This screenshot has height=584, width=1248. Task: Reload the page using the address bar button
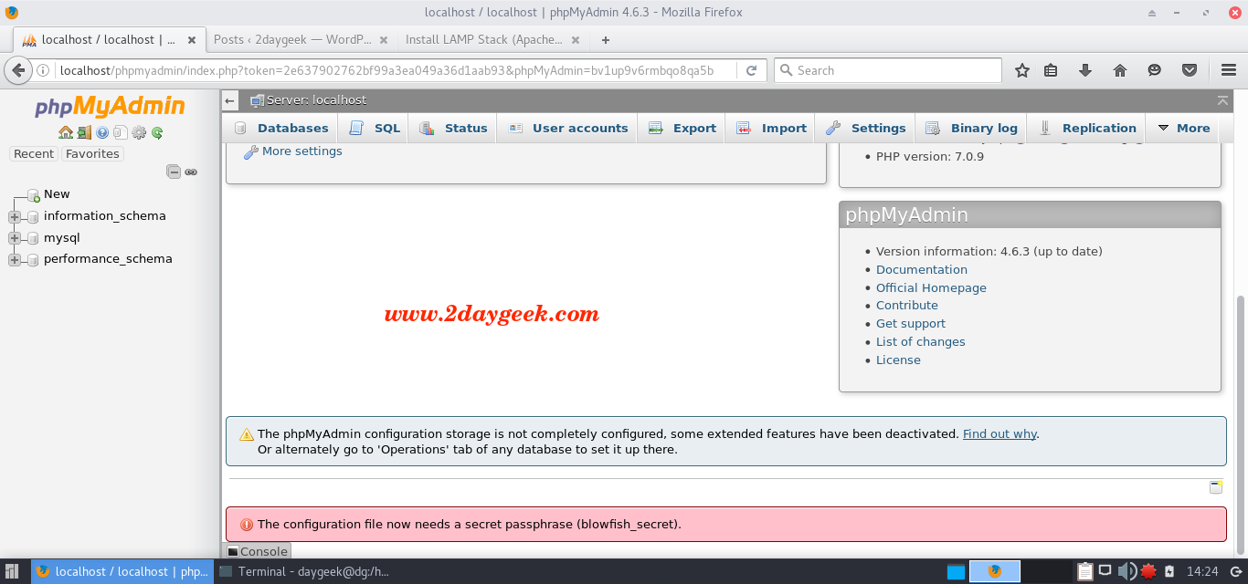[752, 70]
